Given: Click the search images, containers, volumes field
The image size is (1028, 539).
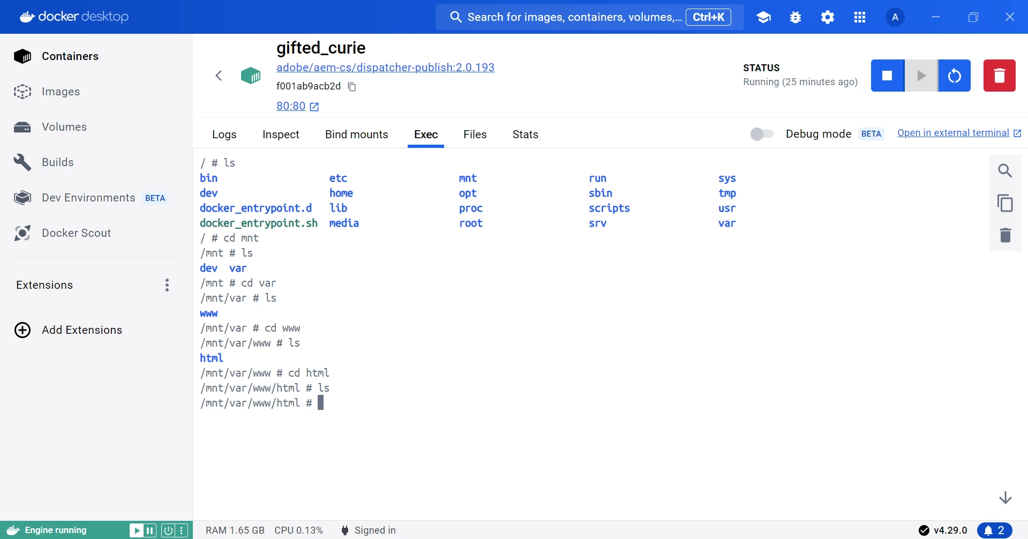Looking at the screenshot, I should pyautogui.click(x=589, y=17).
